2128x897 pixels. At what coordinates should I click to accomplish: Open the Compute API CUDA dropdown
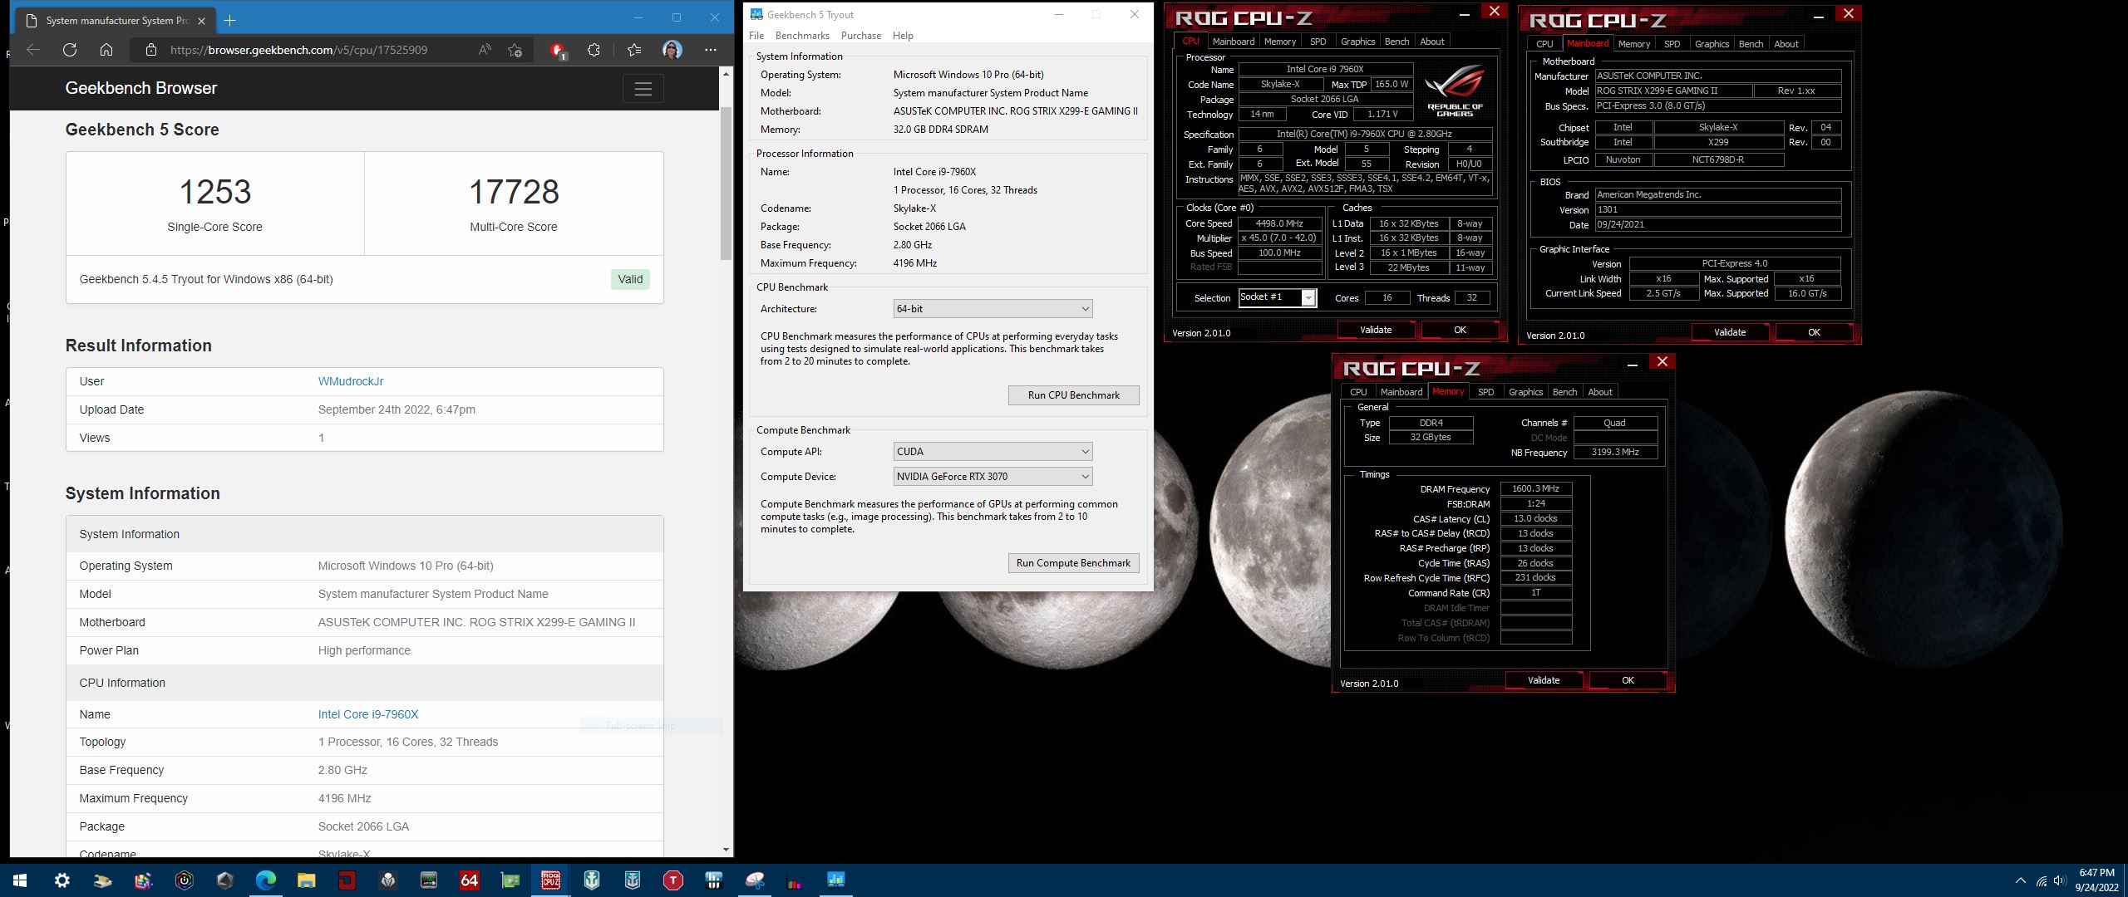[x=993, y=452]
